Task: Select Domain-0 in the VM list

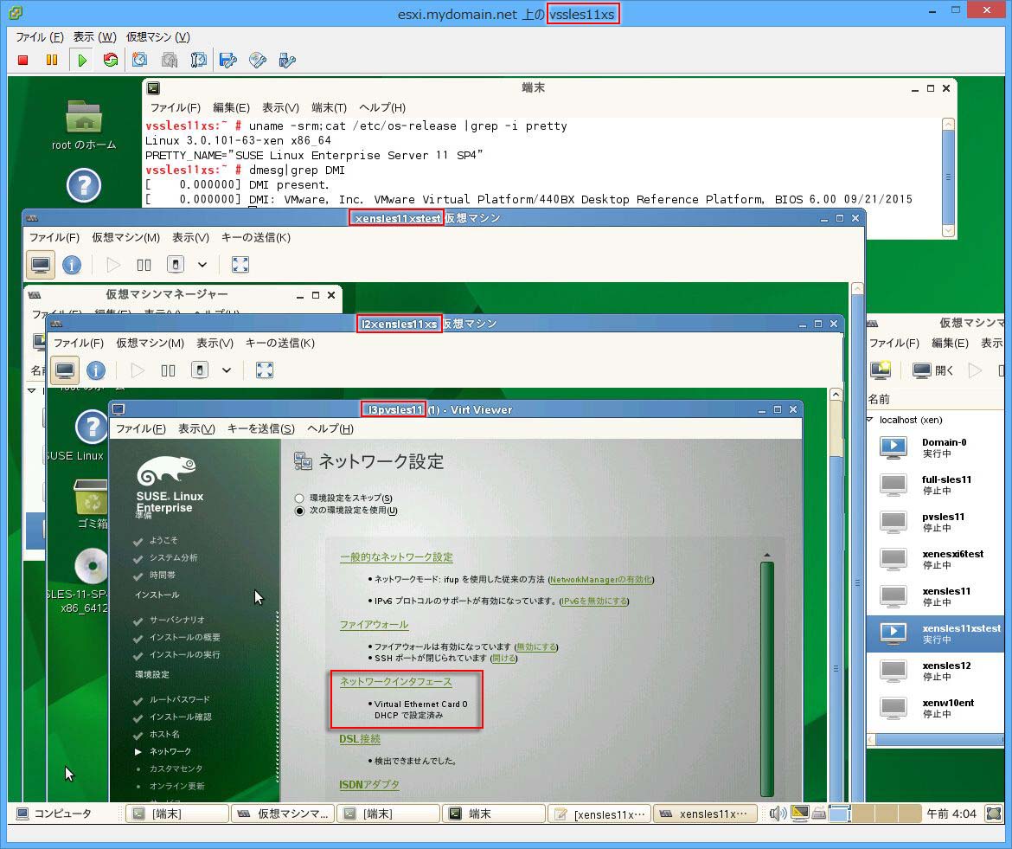Action: [x=935, y=447]
